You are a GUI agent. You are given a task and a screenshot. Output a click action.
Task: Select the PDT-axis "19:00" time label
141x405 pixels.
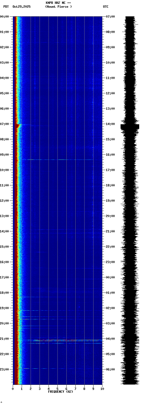4,308
